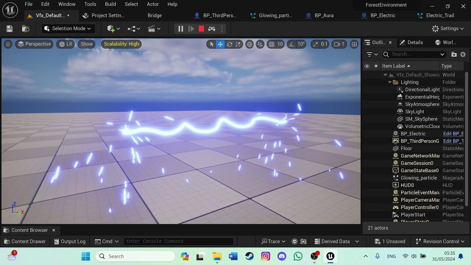This screenshot has height=265, width=471.
Task: Collapse the Lighting folder in Outliner
Action: [389, 82]
